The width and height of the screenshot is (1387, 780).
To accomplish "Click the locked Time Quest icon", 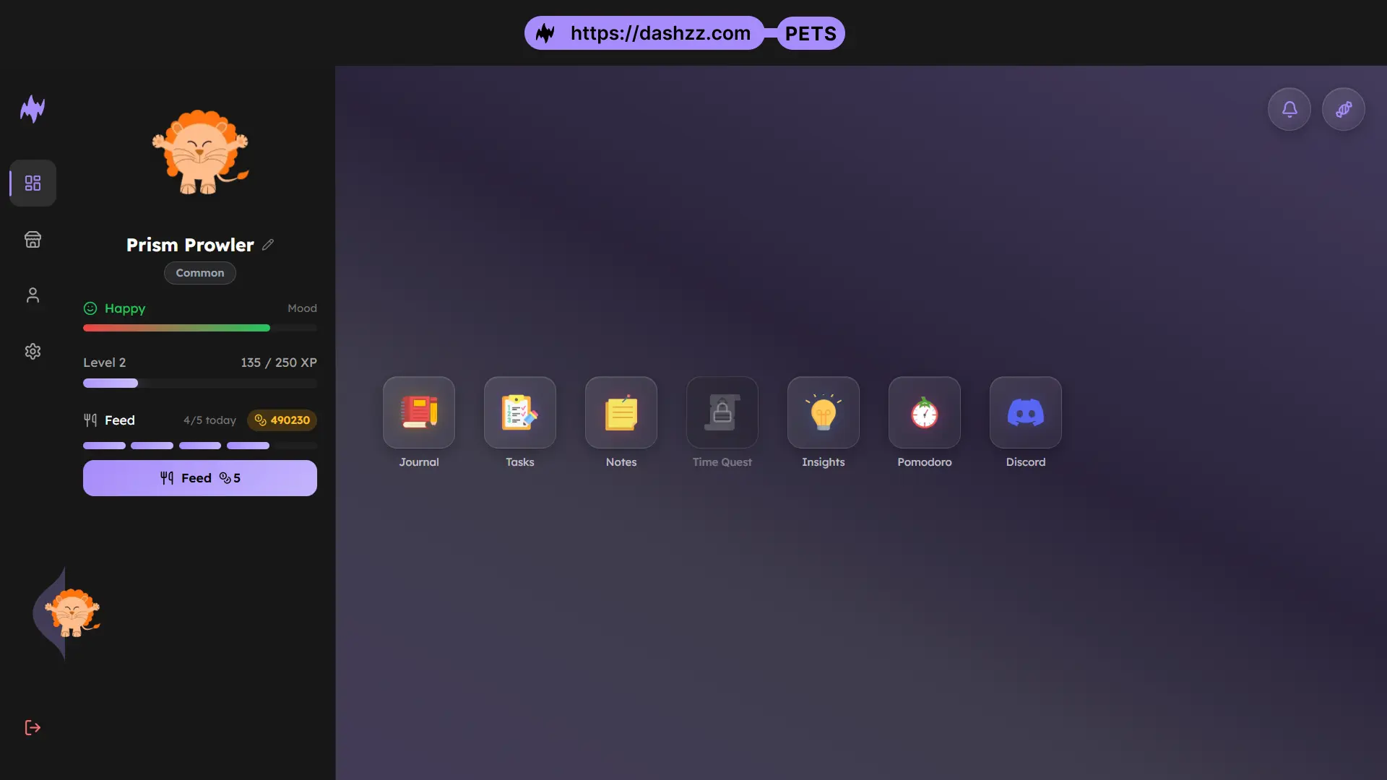I will click(722, 412).
